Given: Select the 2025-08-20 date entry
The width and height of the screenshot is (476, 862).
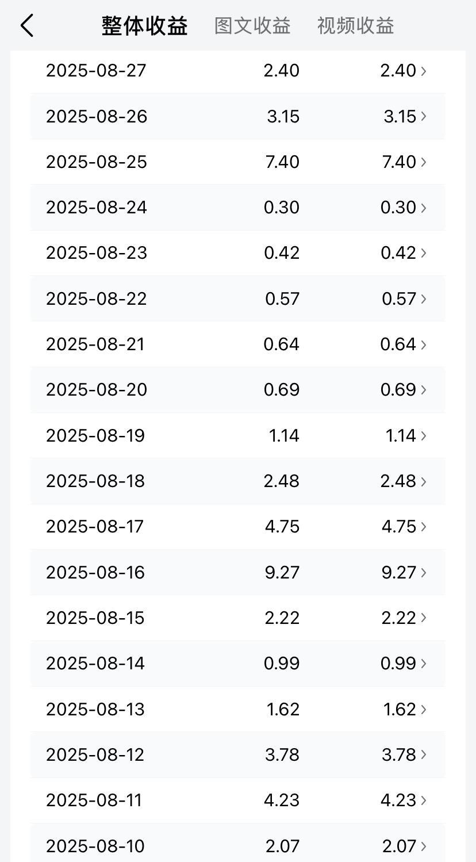Looking at the screenshot, I should (x=97, y=390).
